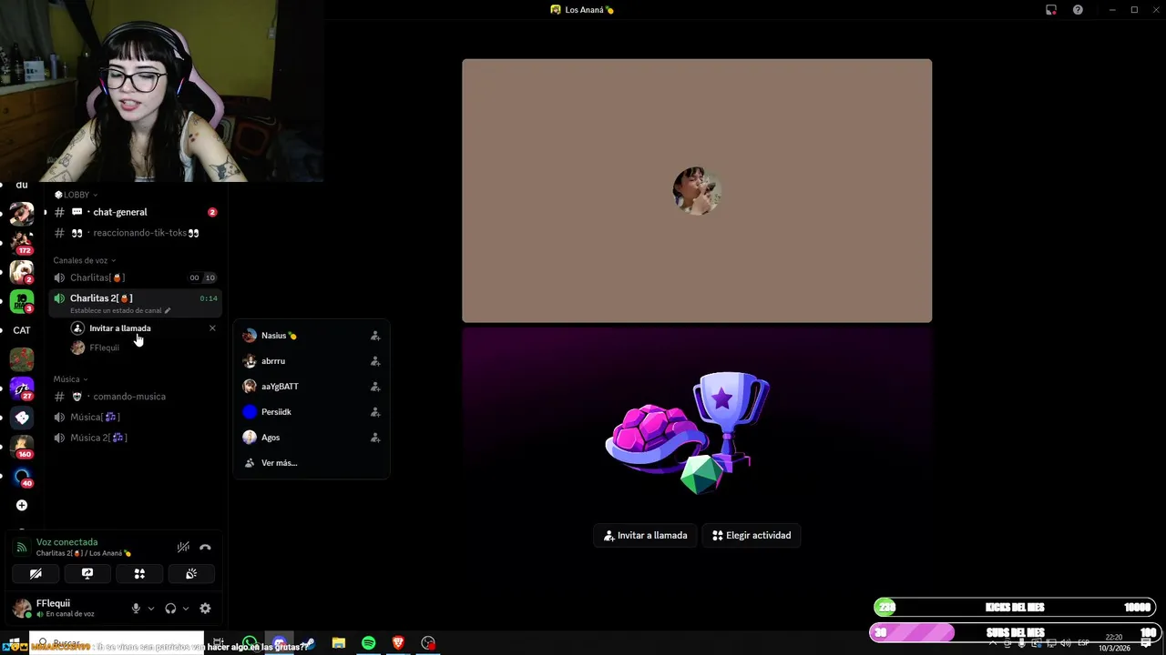Mute the microphone

(x=136, y=609)
